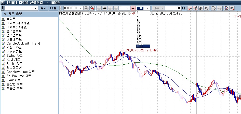
Task: Click the up-down arrows toolbar icon
Action: pos(207,8)
